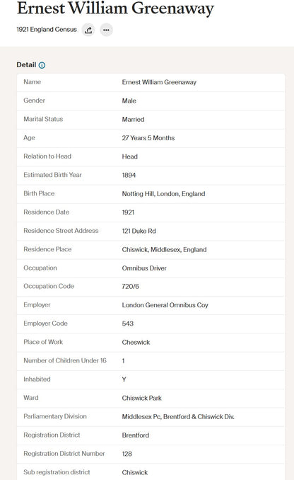Click the Detail info icon

(x=42, y=65)
